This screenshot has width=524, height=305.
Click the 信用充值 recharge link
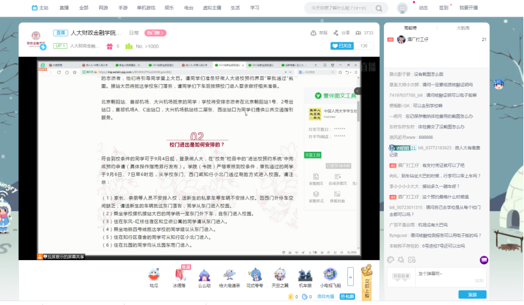[x=325, y=297]
